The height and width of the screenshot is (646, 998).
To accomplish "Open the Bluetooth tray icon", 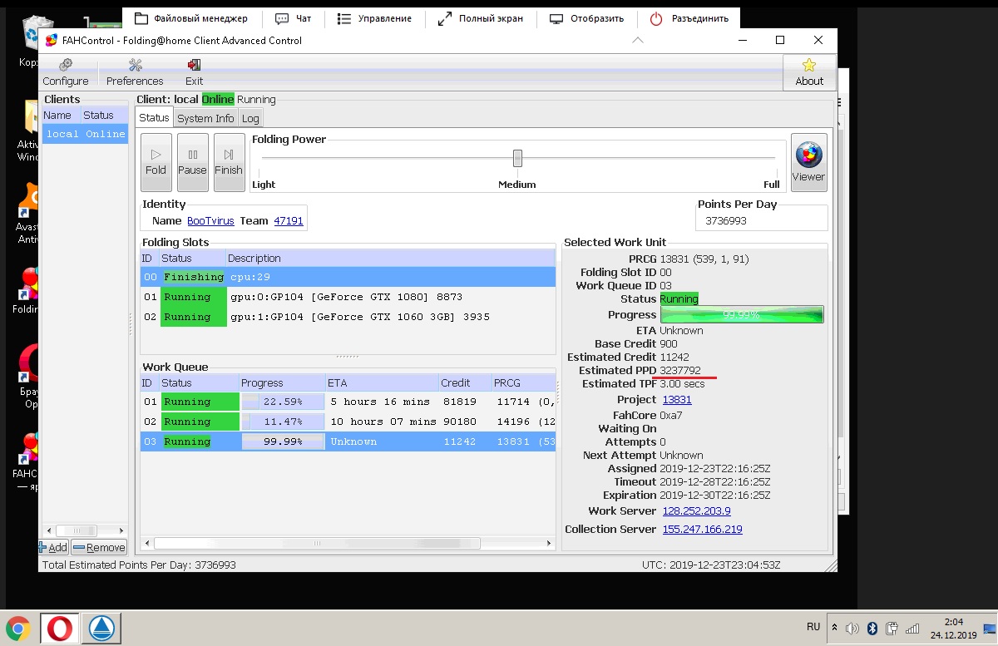I will 872,629.
